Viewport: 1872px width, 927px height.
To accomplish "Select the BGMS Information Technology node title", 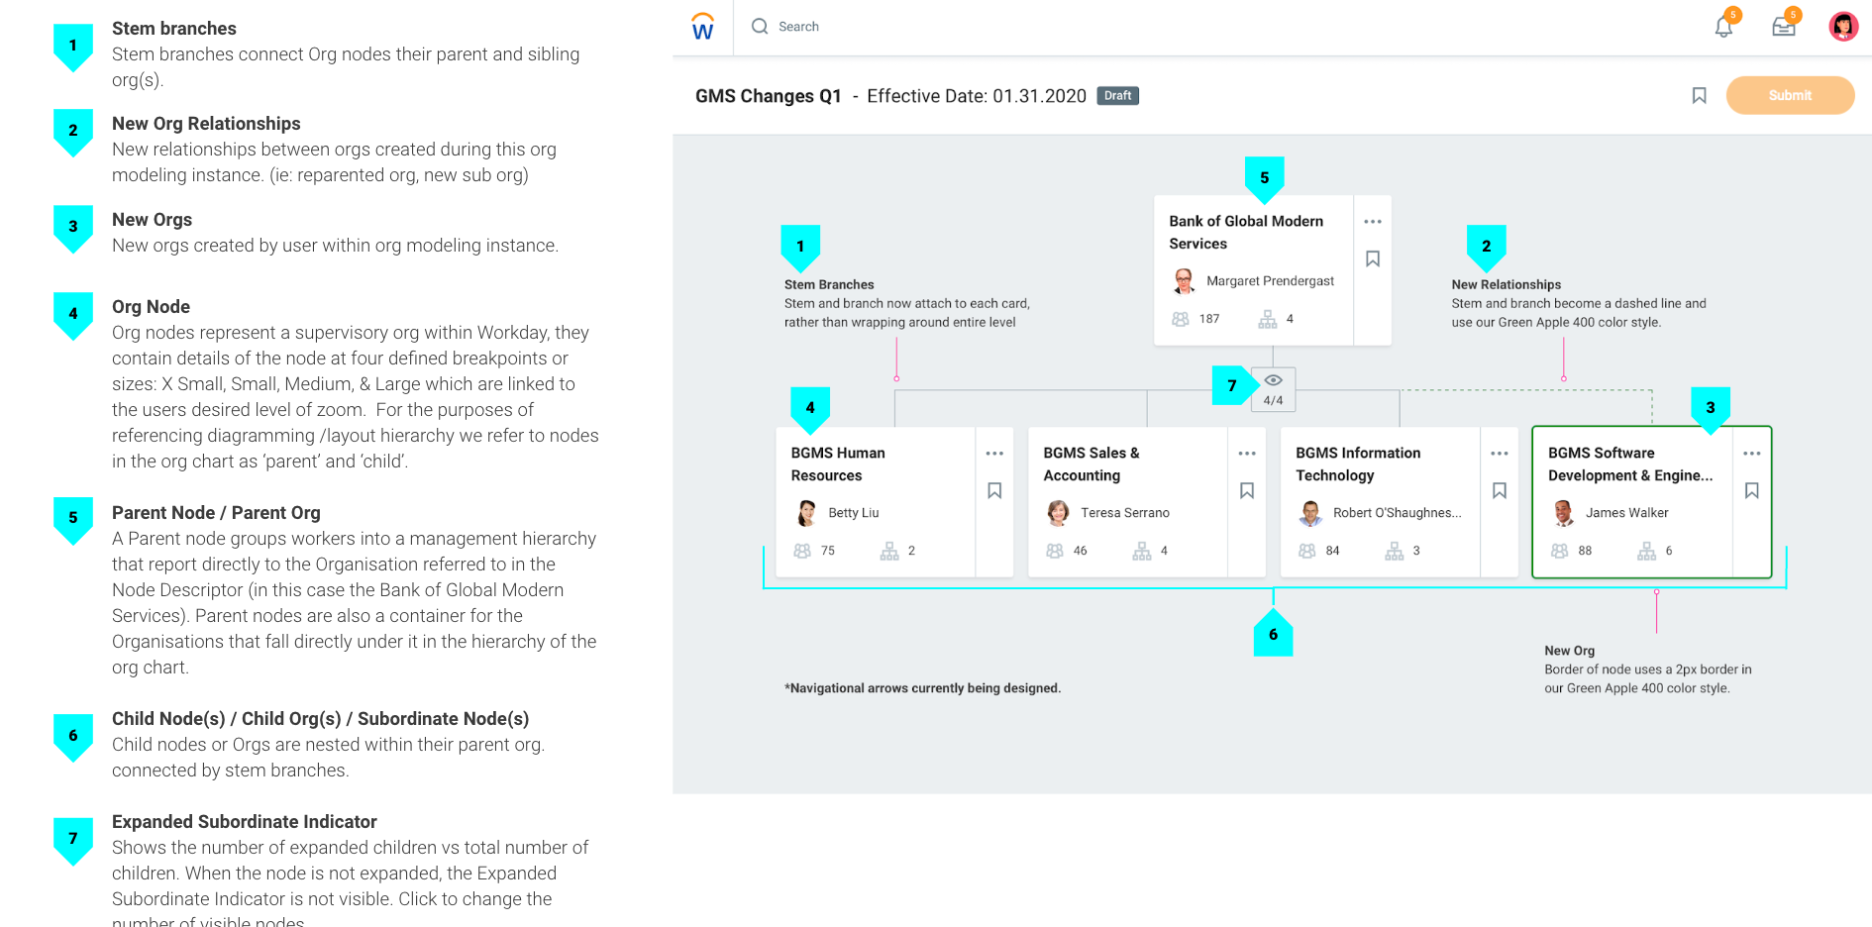I will pyautogui.click(x=1358, y=464).
